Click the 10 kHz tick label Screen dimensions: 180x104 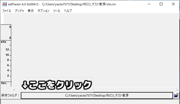tap(7, 55)
